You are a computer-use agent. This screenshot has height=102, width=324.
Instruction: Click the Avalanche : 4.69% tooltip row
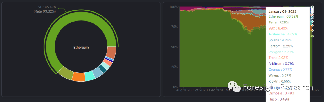click(283, 34)
